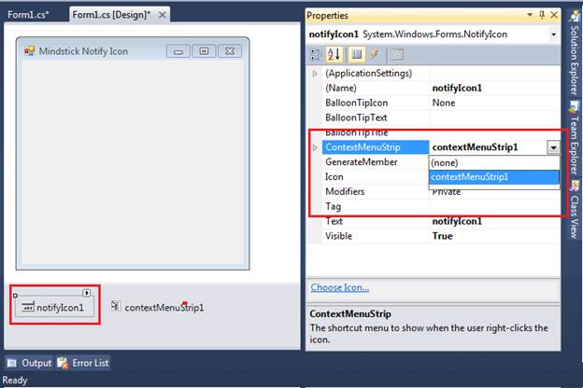Open the Output panel tab

[30, 363]
